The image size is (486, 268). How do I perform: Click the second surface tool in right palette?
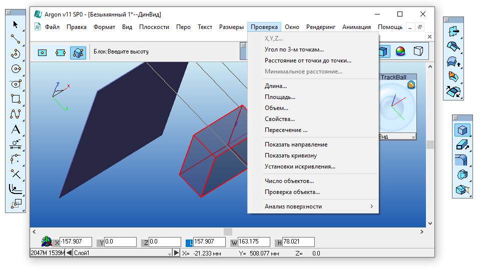(453, 46)
